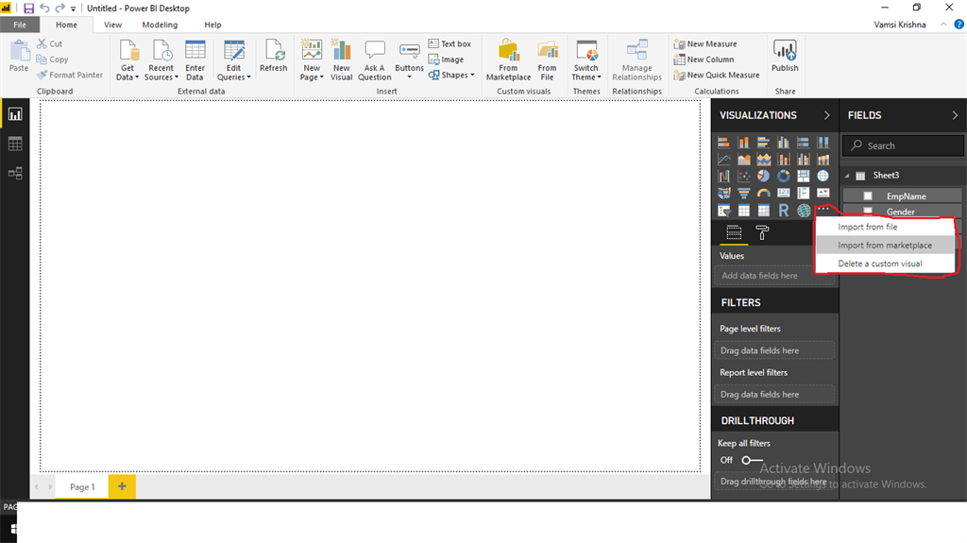Click the From Marketplace custom visuals button
This screenshot has height=543, width=967.
(508, 59)
